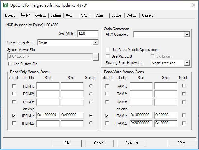This screenshot has height=150, width=199.
Task: Check the ROM1 default checkbox
Action: 14,86
